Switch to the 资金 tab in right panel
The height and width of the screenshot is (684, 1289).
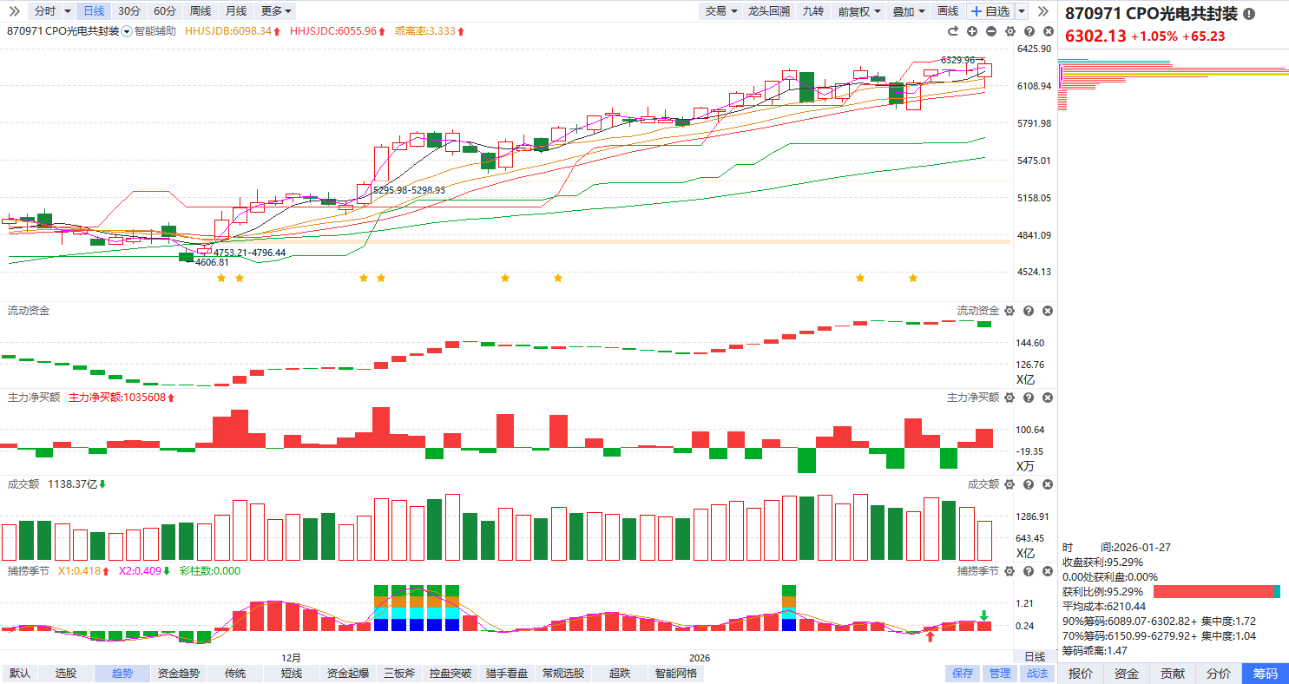[1127, 674]
